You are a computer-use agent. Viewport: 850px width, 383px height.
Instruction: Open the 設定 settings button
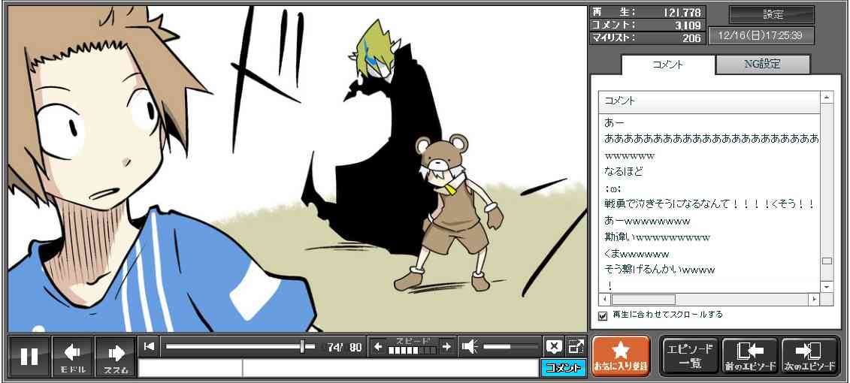772,15
